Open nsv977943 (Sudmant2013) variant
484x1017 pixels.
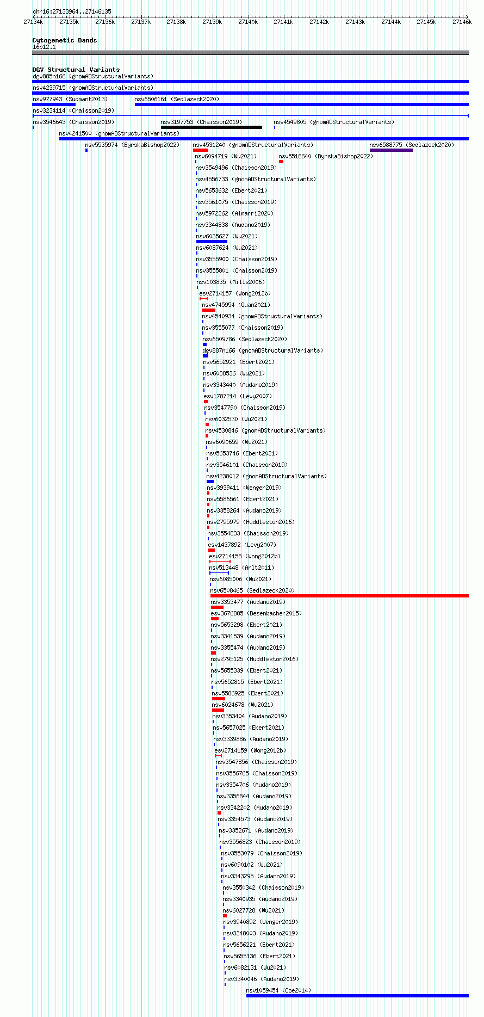[70, 99]
